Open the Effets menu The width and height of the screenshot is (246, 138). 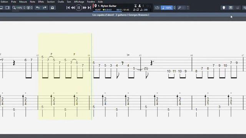pyautogui.click(x=41, y=2)
